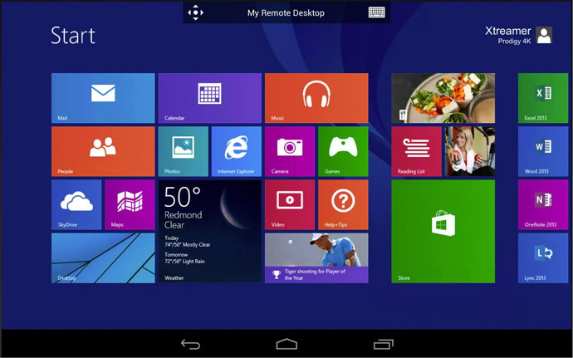Image resolution: width=573 pixels, height=358 pixels.
Task: Launch Internet Explorer tile
Action: [x=237, y=151]
